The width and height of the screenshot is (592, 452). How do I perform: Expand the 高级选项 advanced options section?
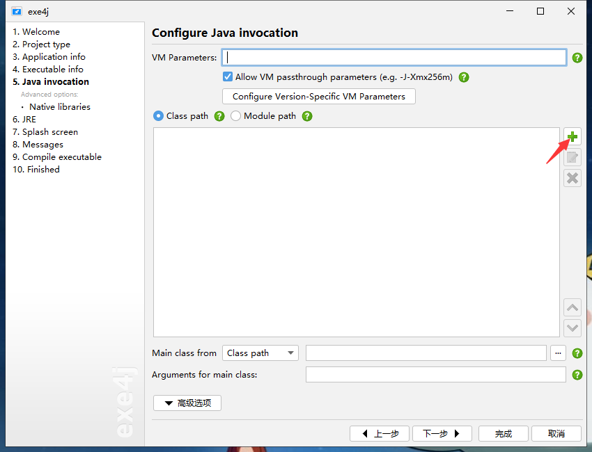187,403
